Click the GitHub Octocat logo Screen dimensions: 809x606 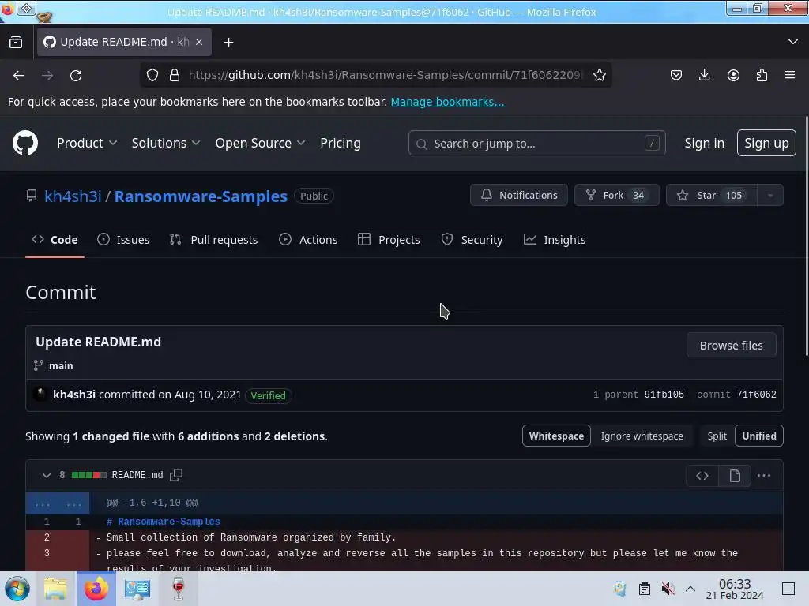pyautogui.click(x=24, y=143)
